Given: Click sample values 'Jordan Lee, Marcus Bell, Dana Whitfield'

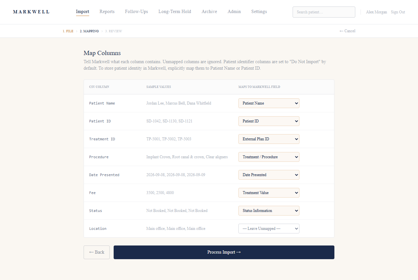Looking at the screenshot, I should tap(179, 103).
